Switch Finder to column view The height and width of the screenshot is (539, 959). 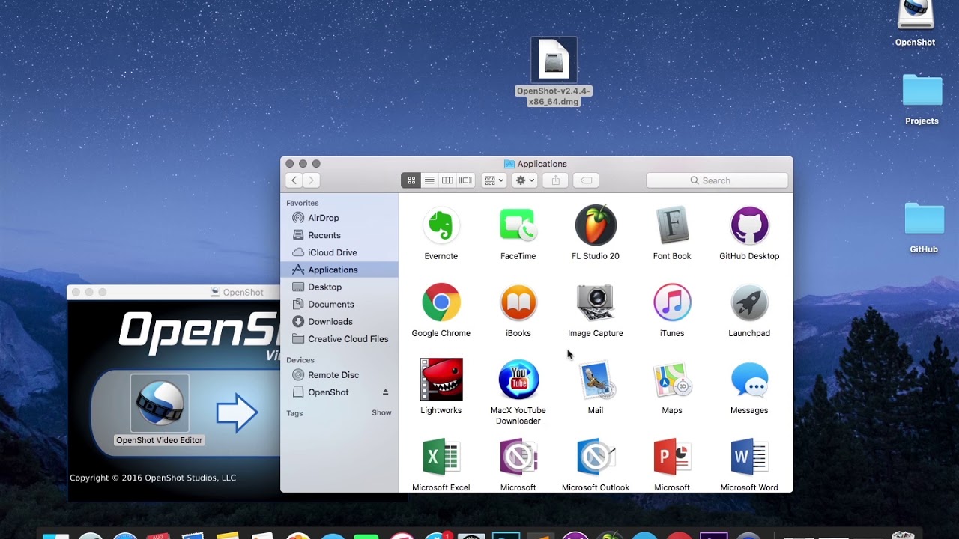[x=447, y=180]
